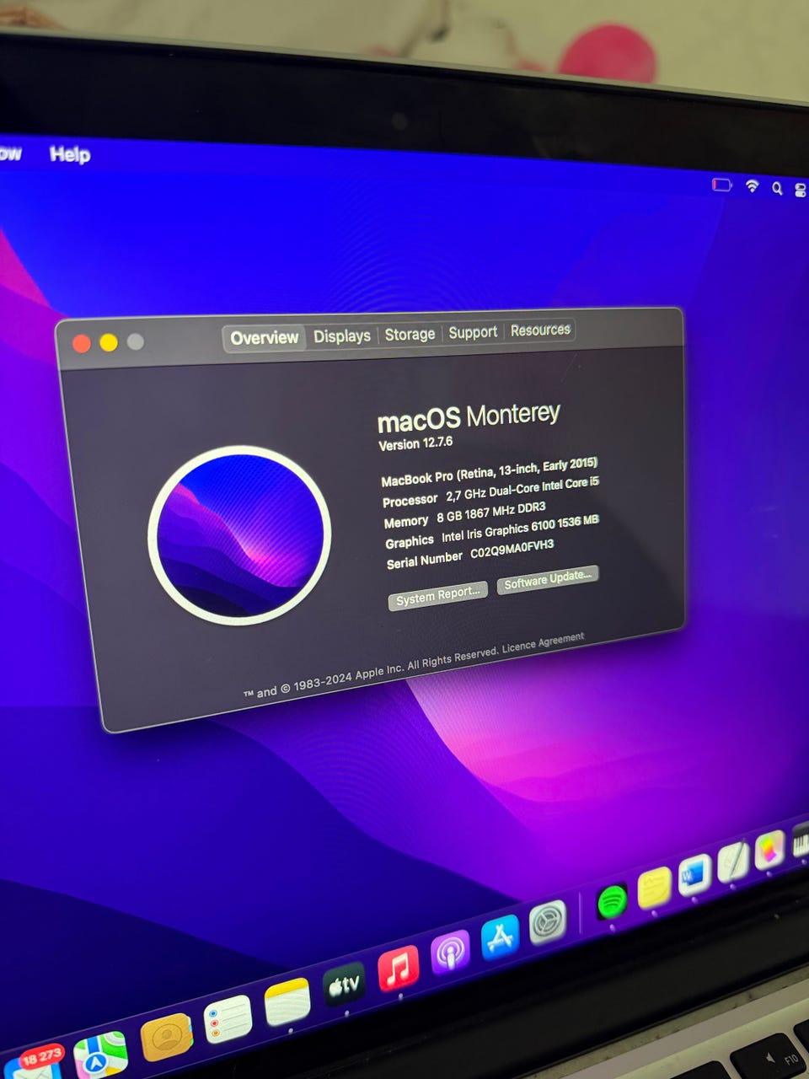Open the Support tab
Viewport: 809px width, 1079px height.
click(x=473, y=332)
